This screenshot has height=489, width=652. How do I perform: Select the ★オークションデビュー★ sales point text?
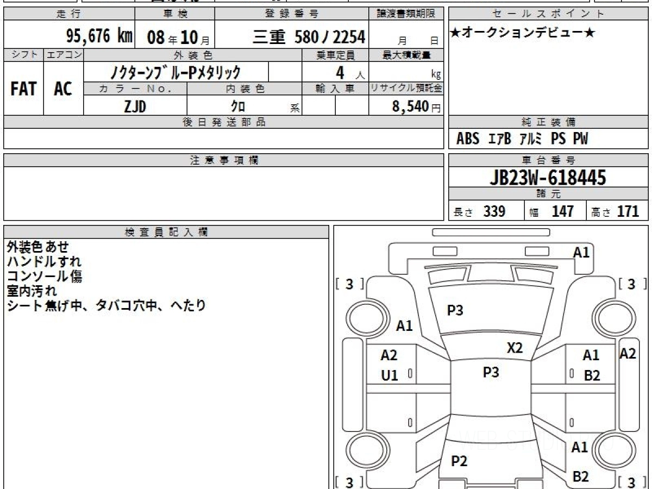(522, 33)
